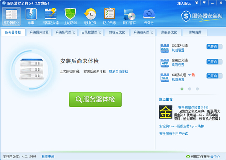Open DDOS防火墙 规则设置 link
The width and height of the screenshot is (226, 160).
click(x=178, y=50)
